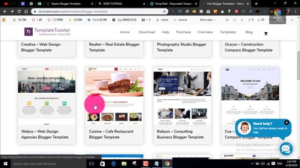Screen dimensions: 300x168
Task: Click the page vertical scrollbar thumb
Action: (299, 65)
